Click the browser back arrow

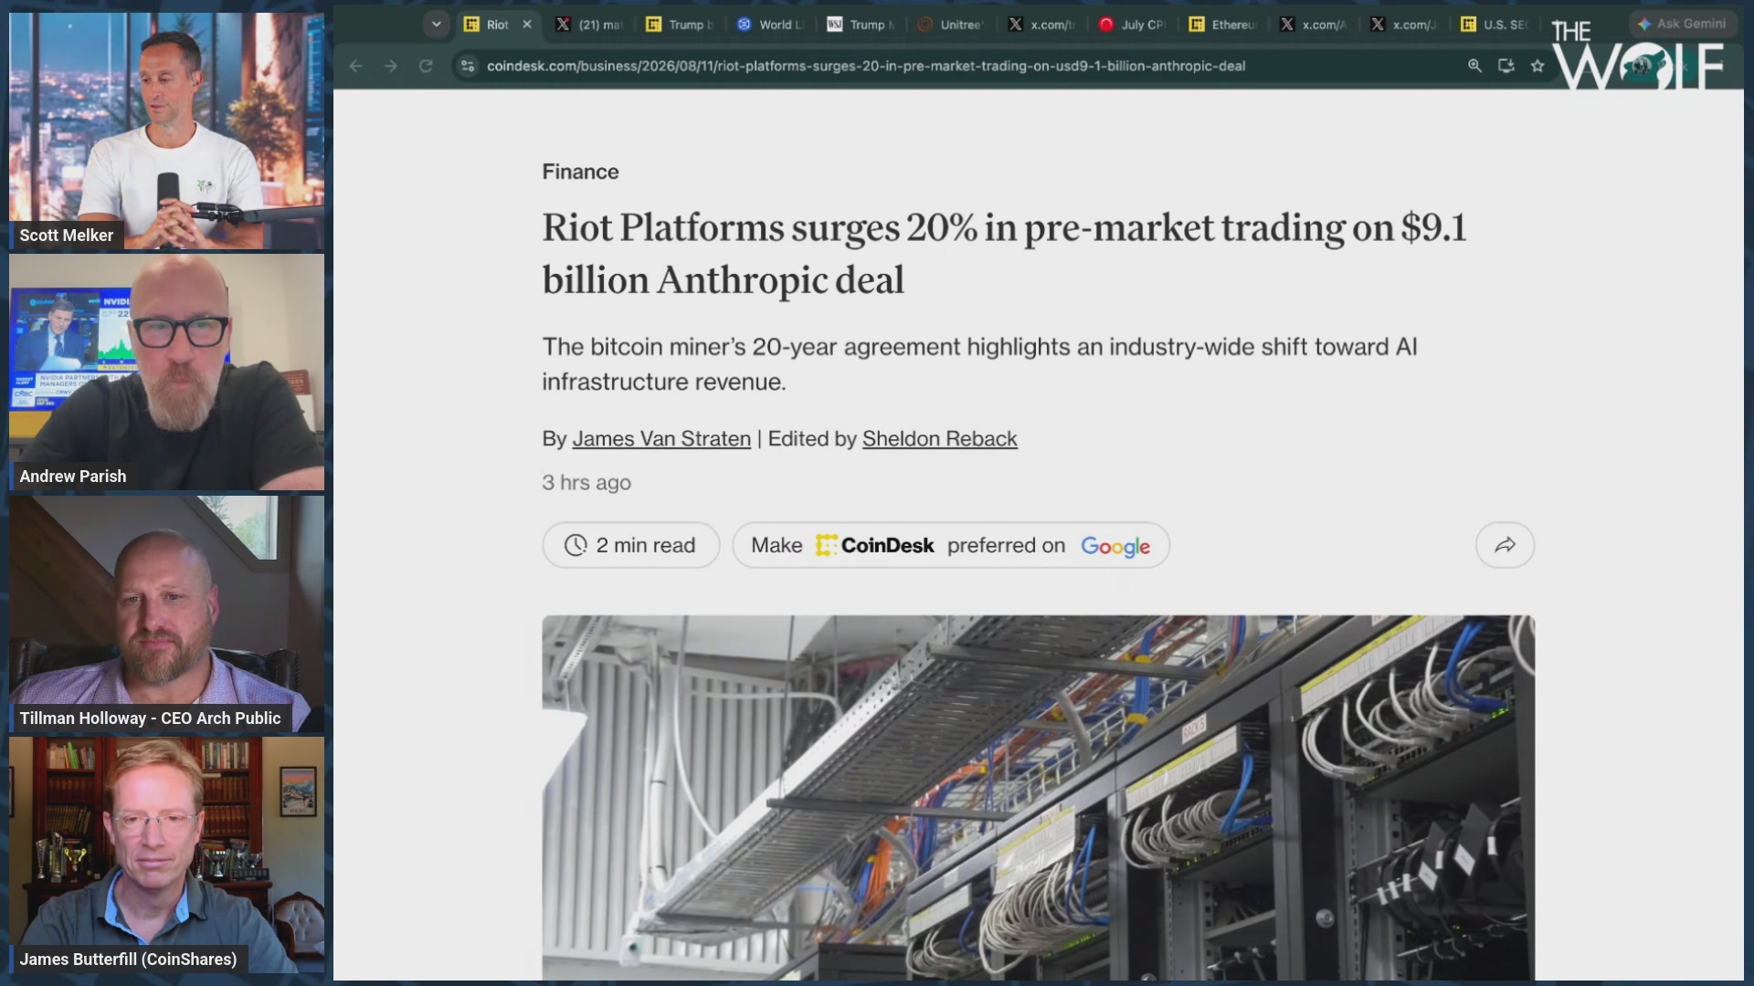coord(356,66)
